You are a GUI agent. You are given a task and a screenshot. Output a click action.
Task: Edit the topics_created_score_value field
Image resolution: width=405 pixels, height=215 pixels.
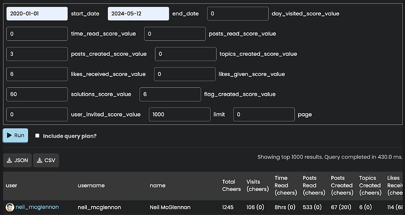[185, 54]
